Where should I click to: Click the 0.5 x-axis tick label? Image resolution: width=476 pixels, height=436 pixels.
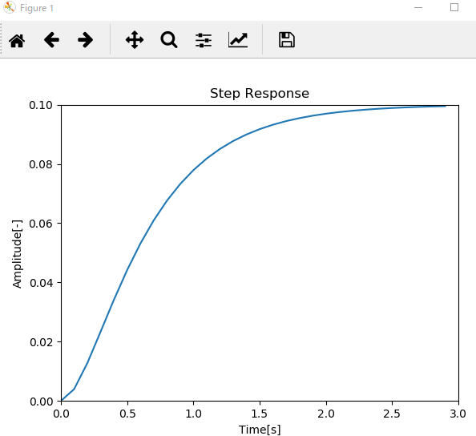coord(127,414)
